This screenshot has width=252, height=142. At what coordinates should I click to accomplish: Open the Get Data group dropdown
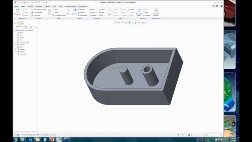coord(39,19)
